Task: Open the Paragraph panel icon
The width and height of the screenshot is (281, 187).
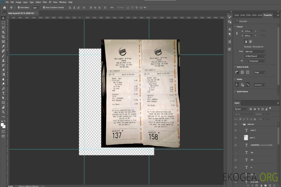Action: coord(229,34)
